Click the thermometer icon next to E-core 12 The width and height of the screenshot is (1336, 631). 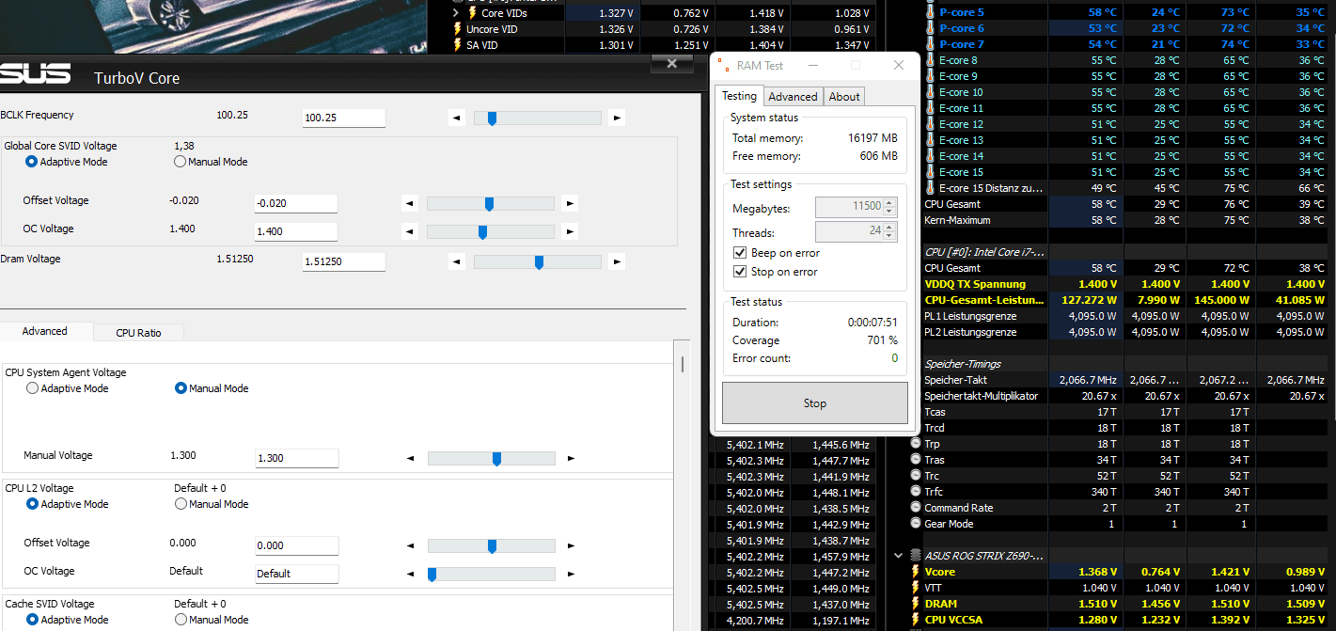(930, 124)
